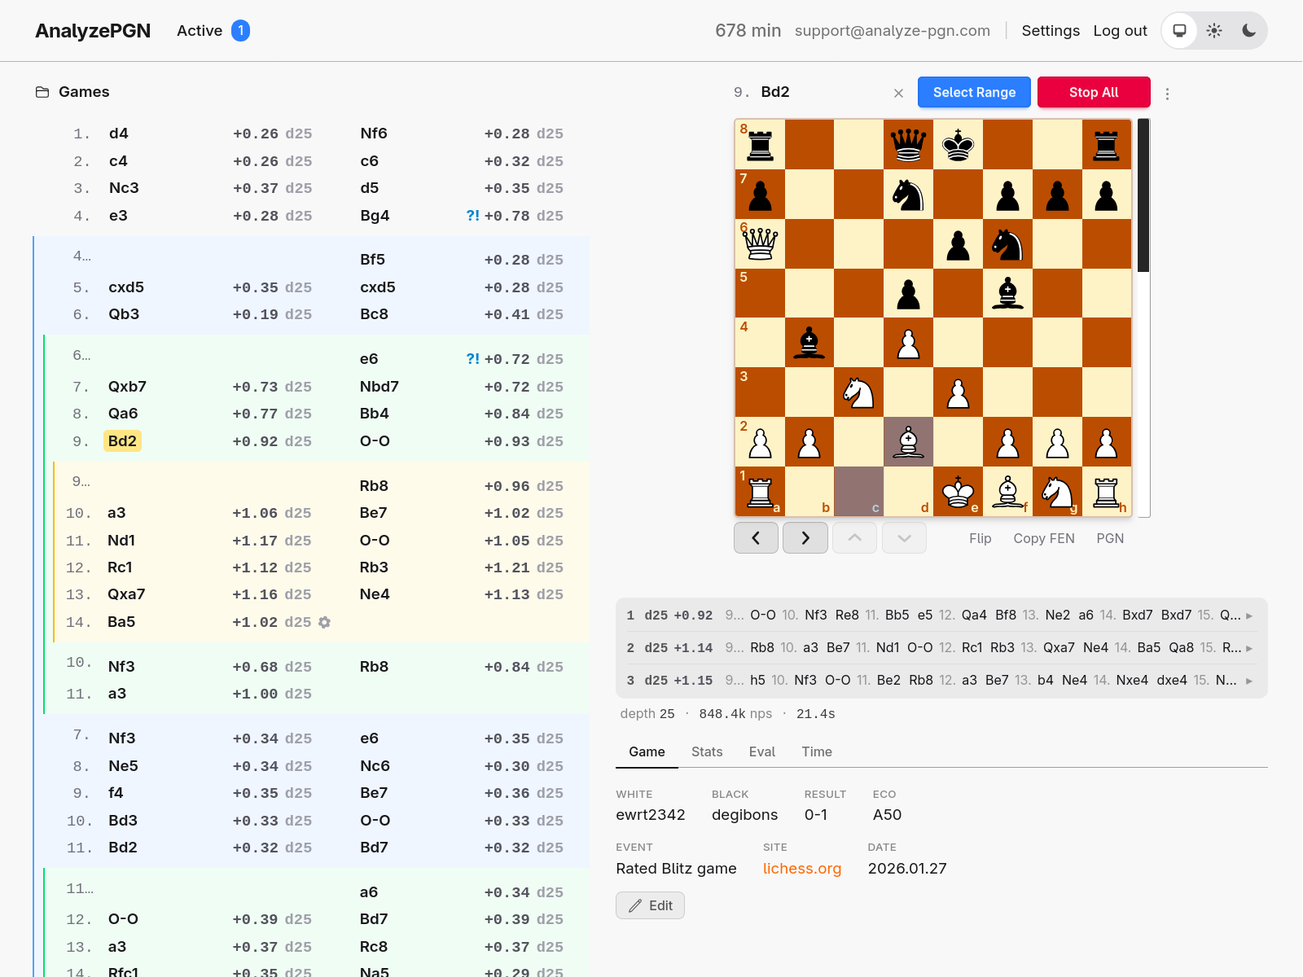Clear the 9. Bd2 move selection X
The image size is (1303, 977).
[x=898, y=93]
